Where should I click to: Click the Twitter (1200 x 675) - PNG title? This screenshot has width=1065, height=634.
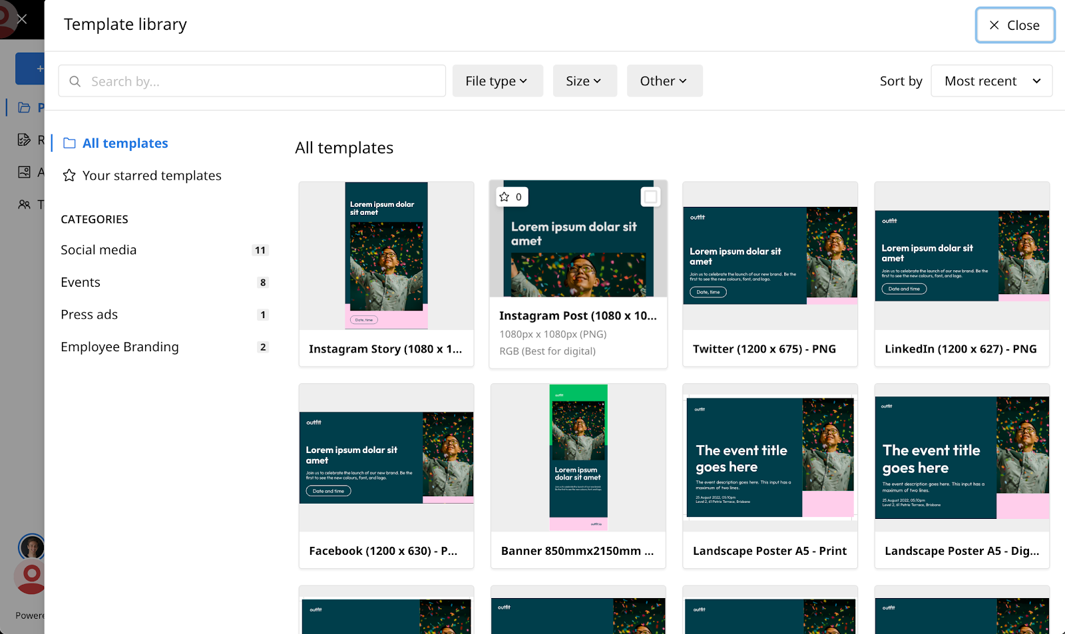[x=764, y=349]
